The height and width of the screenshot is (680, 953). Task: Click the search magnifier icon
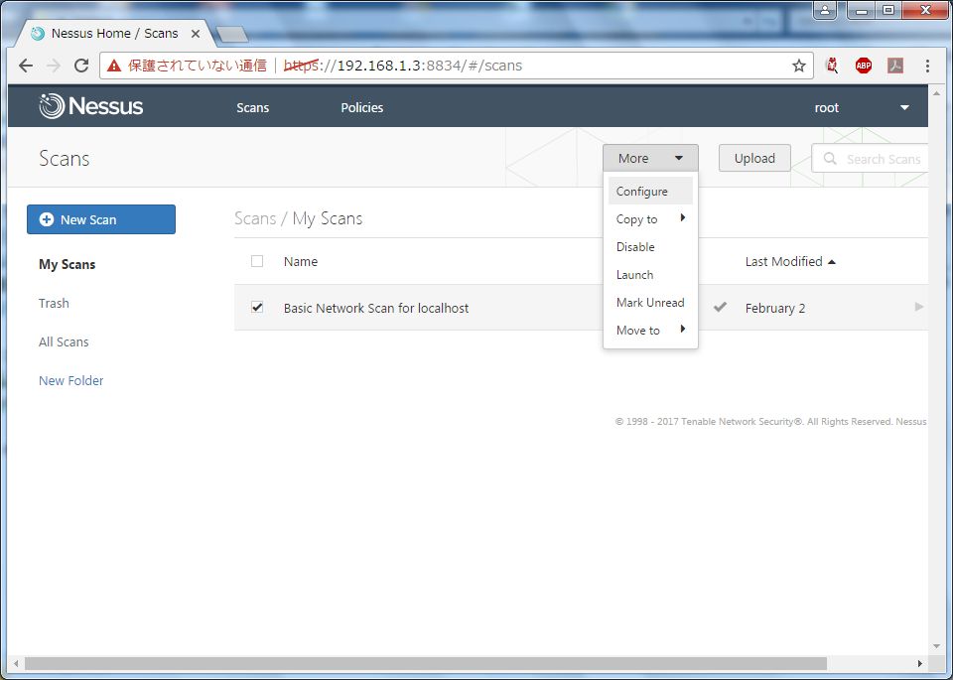tap(830, 159)
